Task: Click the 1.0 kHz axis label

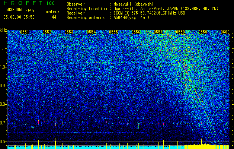Action: point(3,67)
